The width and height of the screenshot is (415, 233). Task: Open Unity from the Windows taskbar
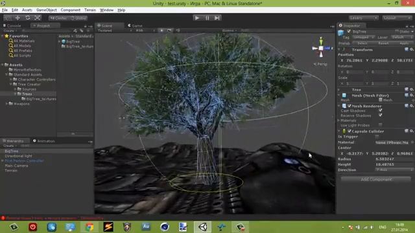click(x=203, y=227)
